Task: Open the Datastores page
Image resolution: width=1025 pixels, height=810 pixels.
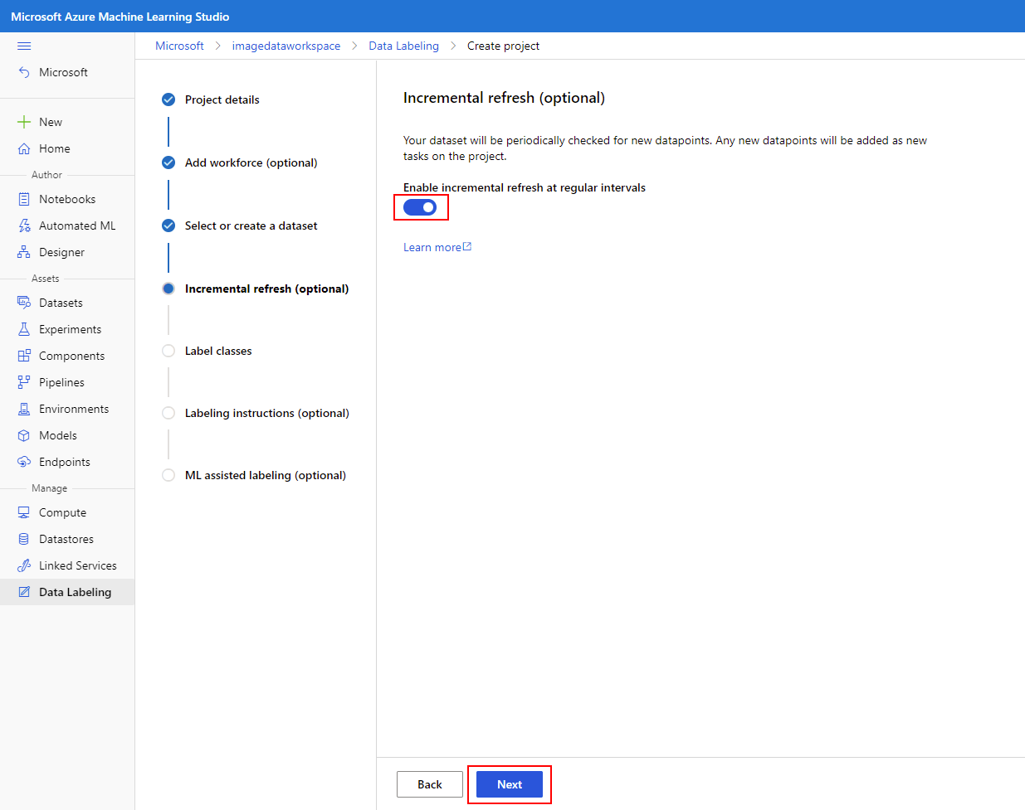Action: tap(64, 538)
